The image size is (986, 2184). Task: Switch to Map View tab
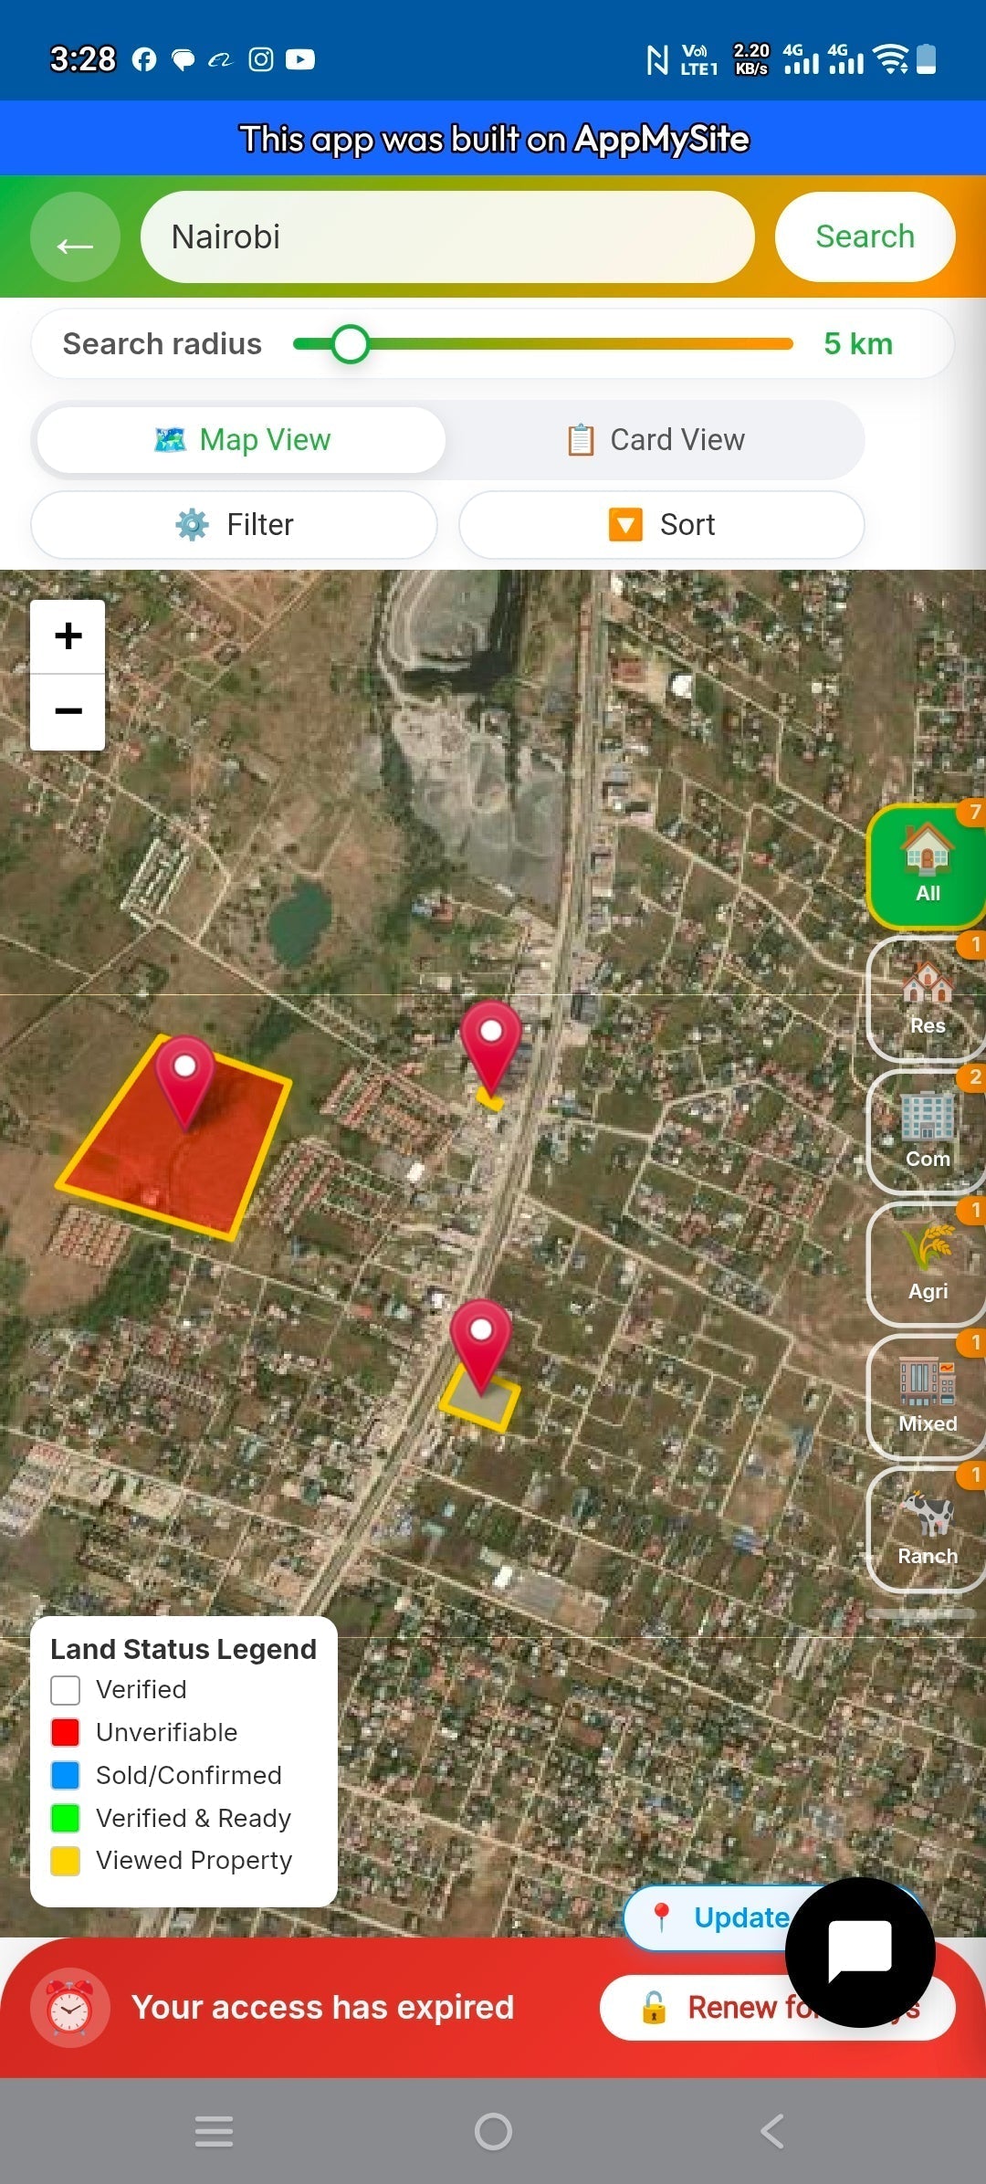(x=242, y=440)
